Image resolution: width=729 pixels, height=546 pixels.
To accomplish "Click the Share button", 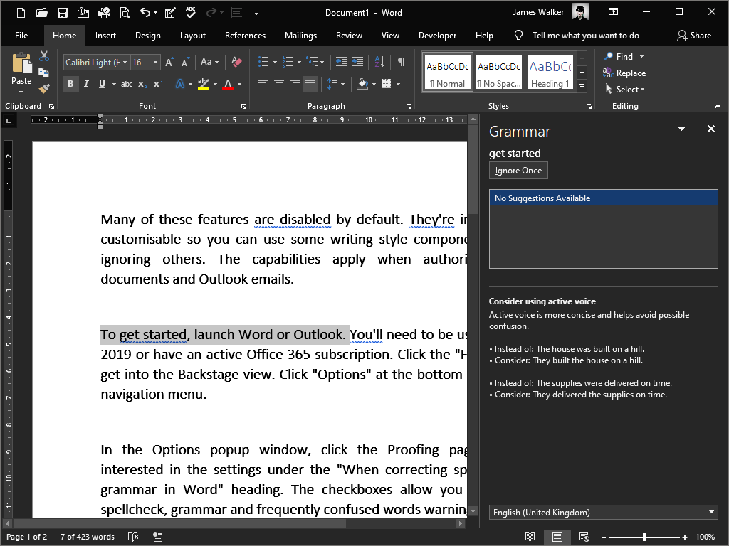I will point(694,36).
